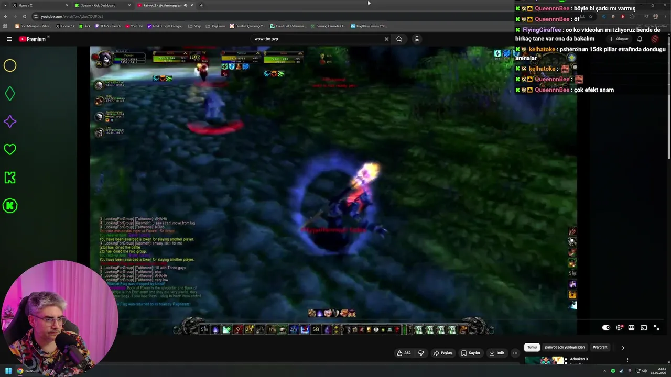Open the green Spotify tray icon
Viewport: 671px width, 377px height.
(x=613, y=371)
